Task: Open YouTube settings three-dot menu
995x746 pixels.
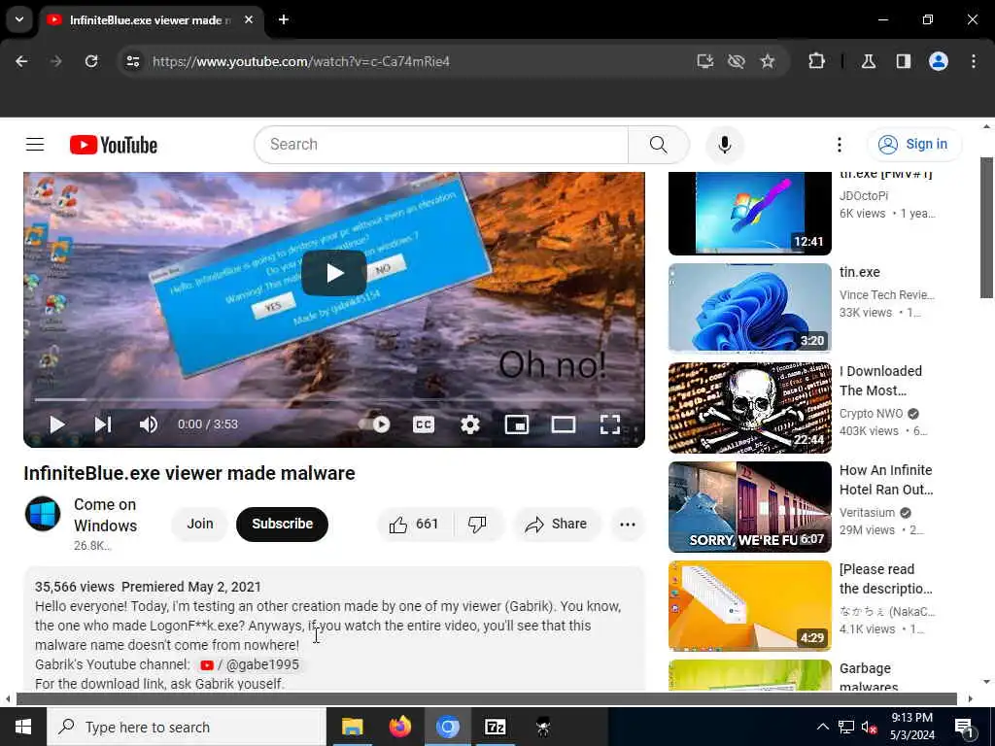Action: tap(839, 145)
